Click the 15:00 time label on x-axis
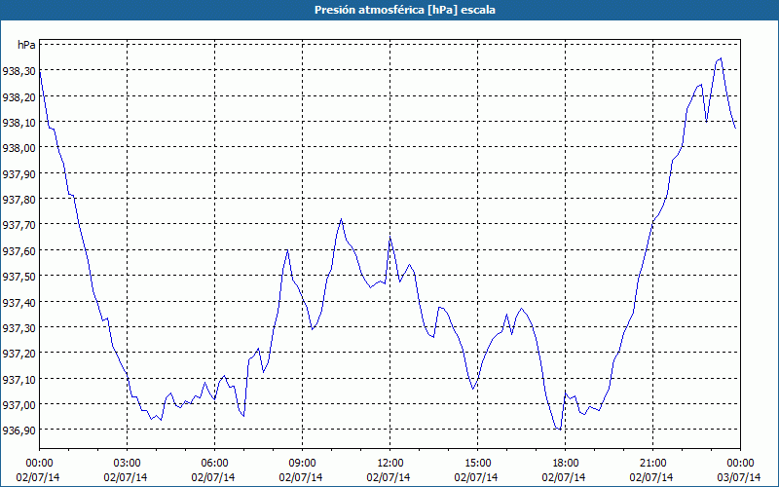Image resolution: width=779 pixels, height=487 pixels. [x=477, y=464]
